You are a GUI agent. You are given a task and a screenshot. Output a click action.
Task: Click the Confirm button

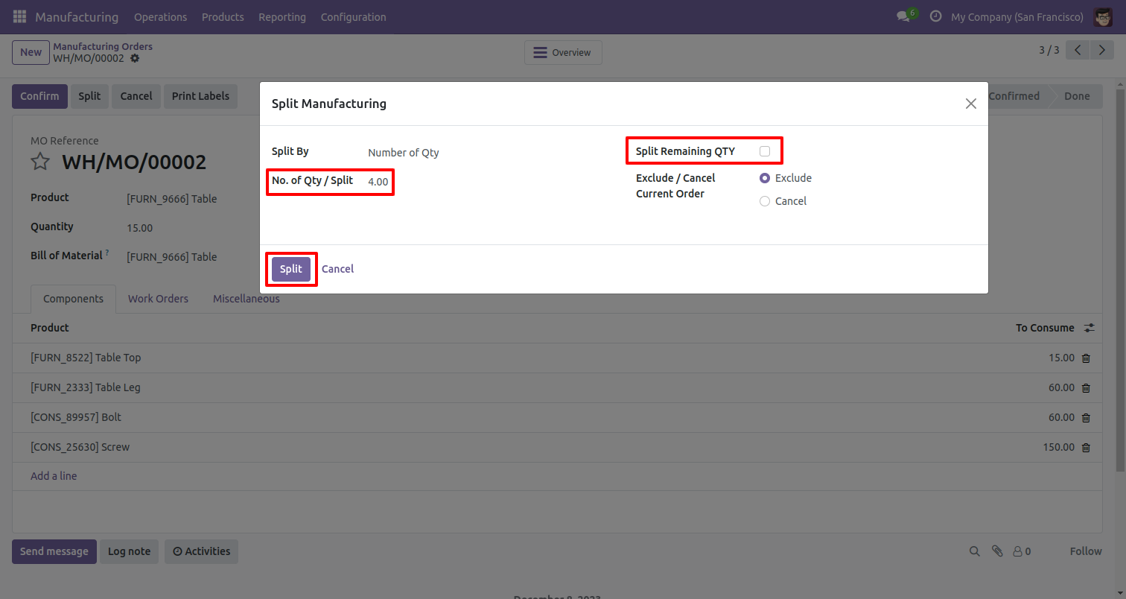(39, 96)
